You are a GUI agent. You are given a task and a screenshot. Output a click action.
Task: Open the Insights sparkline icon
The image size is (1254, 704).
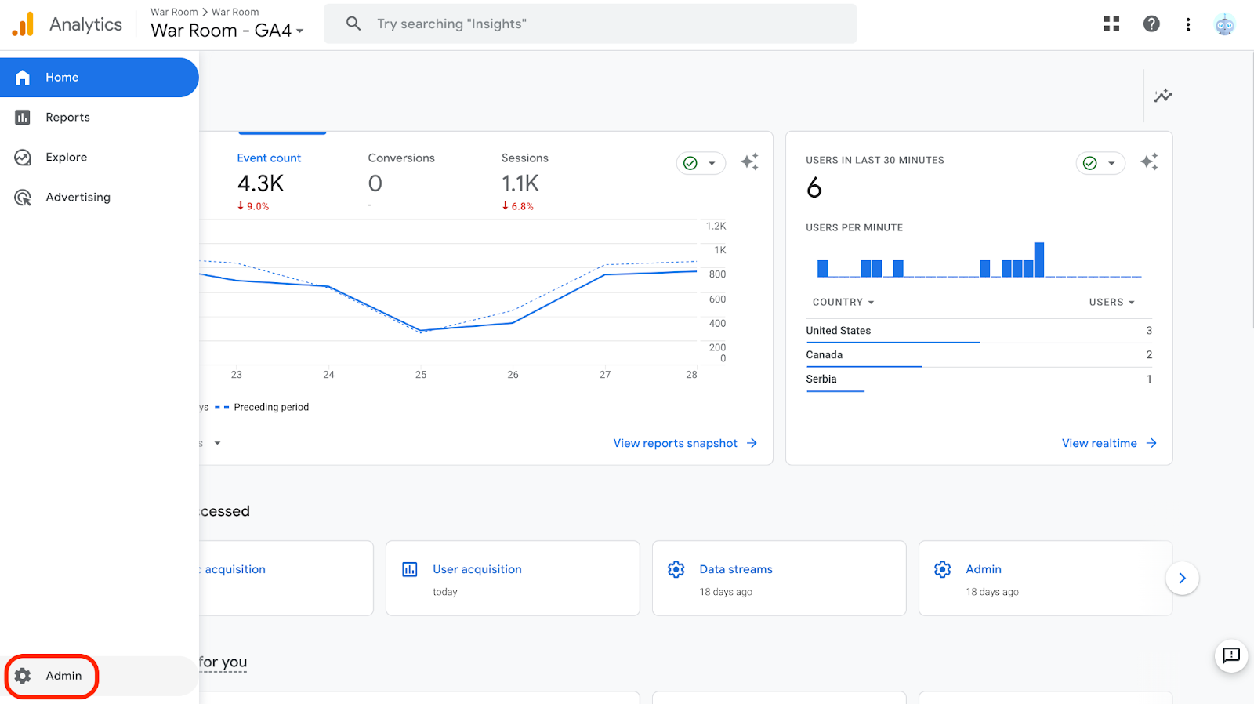click(x=1163, y=96)
